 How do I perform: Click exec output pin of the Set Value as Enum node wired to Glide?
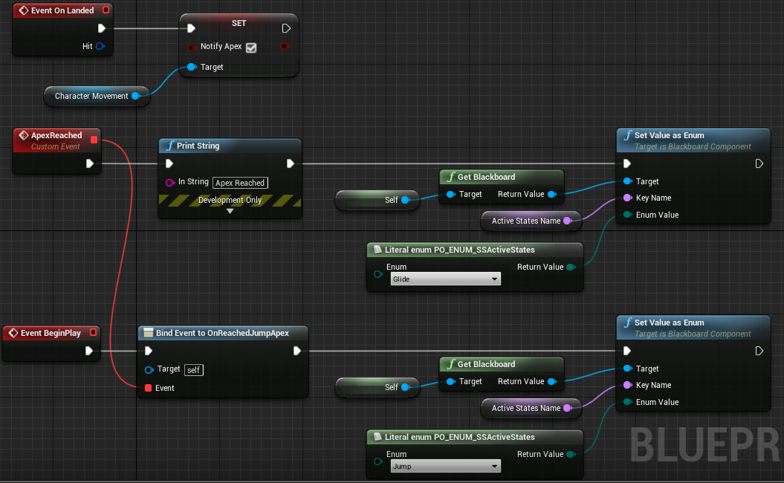click(759, 163)
